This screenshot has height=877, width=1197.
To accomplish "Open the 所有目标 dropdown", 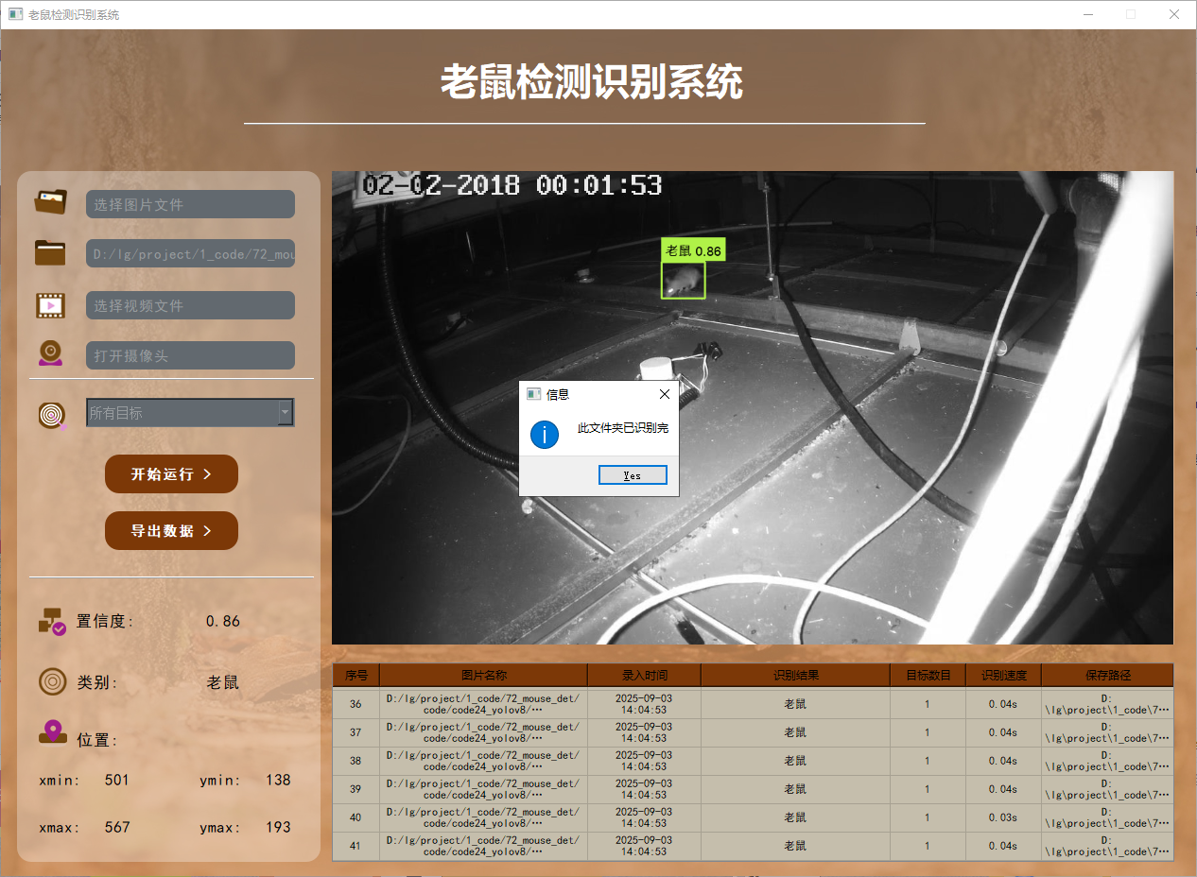I will (x=190, y=412).
